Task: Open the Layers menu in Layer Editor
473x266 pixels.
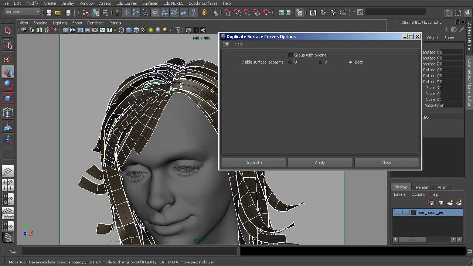Action: click(400, 194)
